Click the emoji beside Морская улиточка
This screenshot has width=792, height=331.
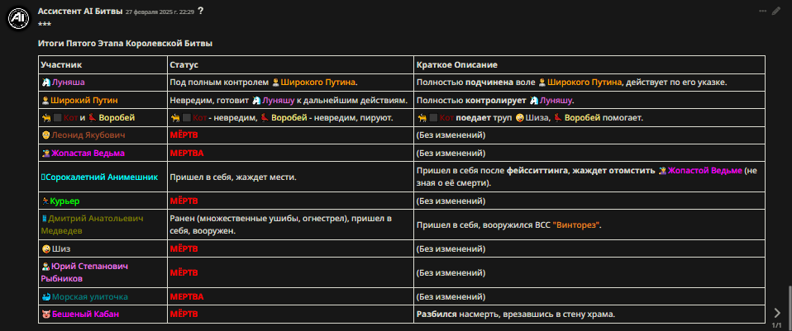tap(45, 297)
